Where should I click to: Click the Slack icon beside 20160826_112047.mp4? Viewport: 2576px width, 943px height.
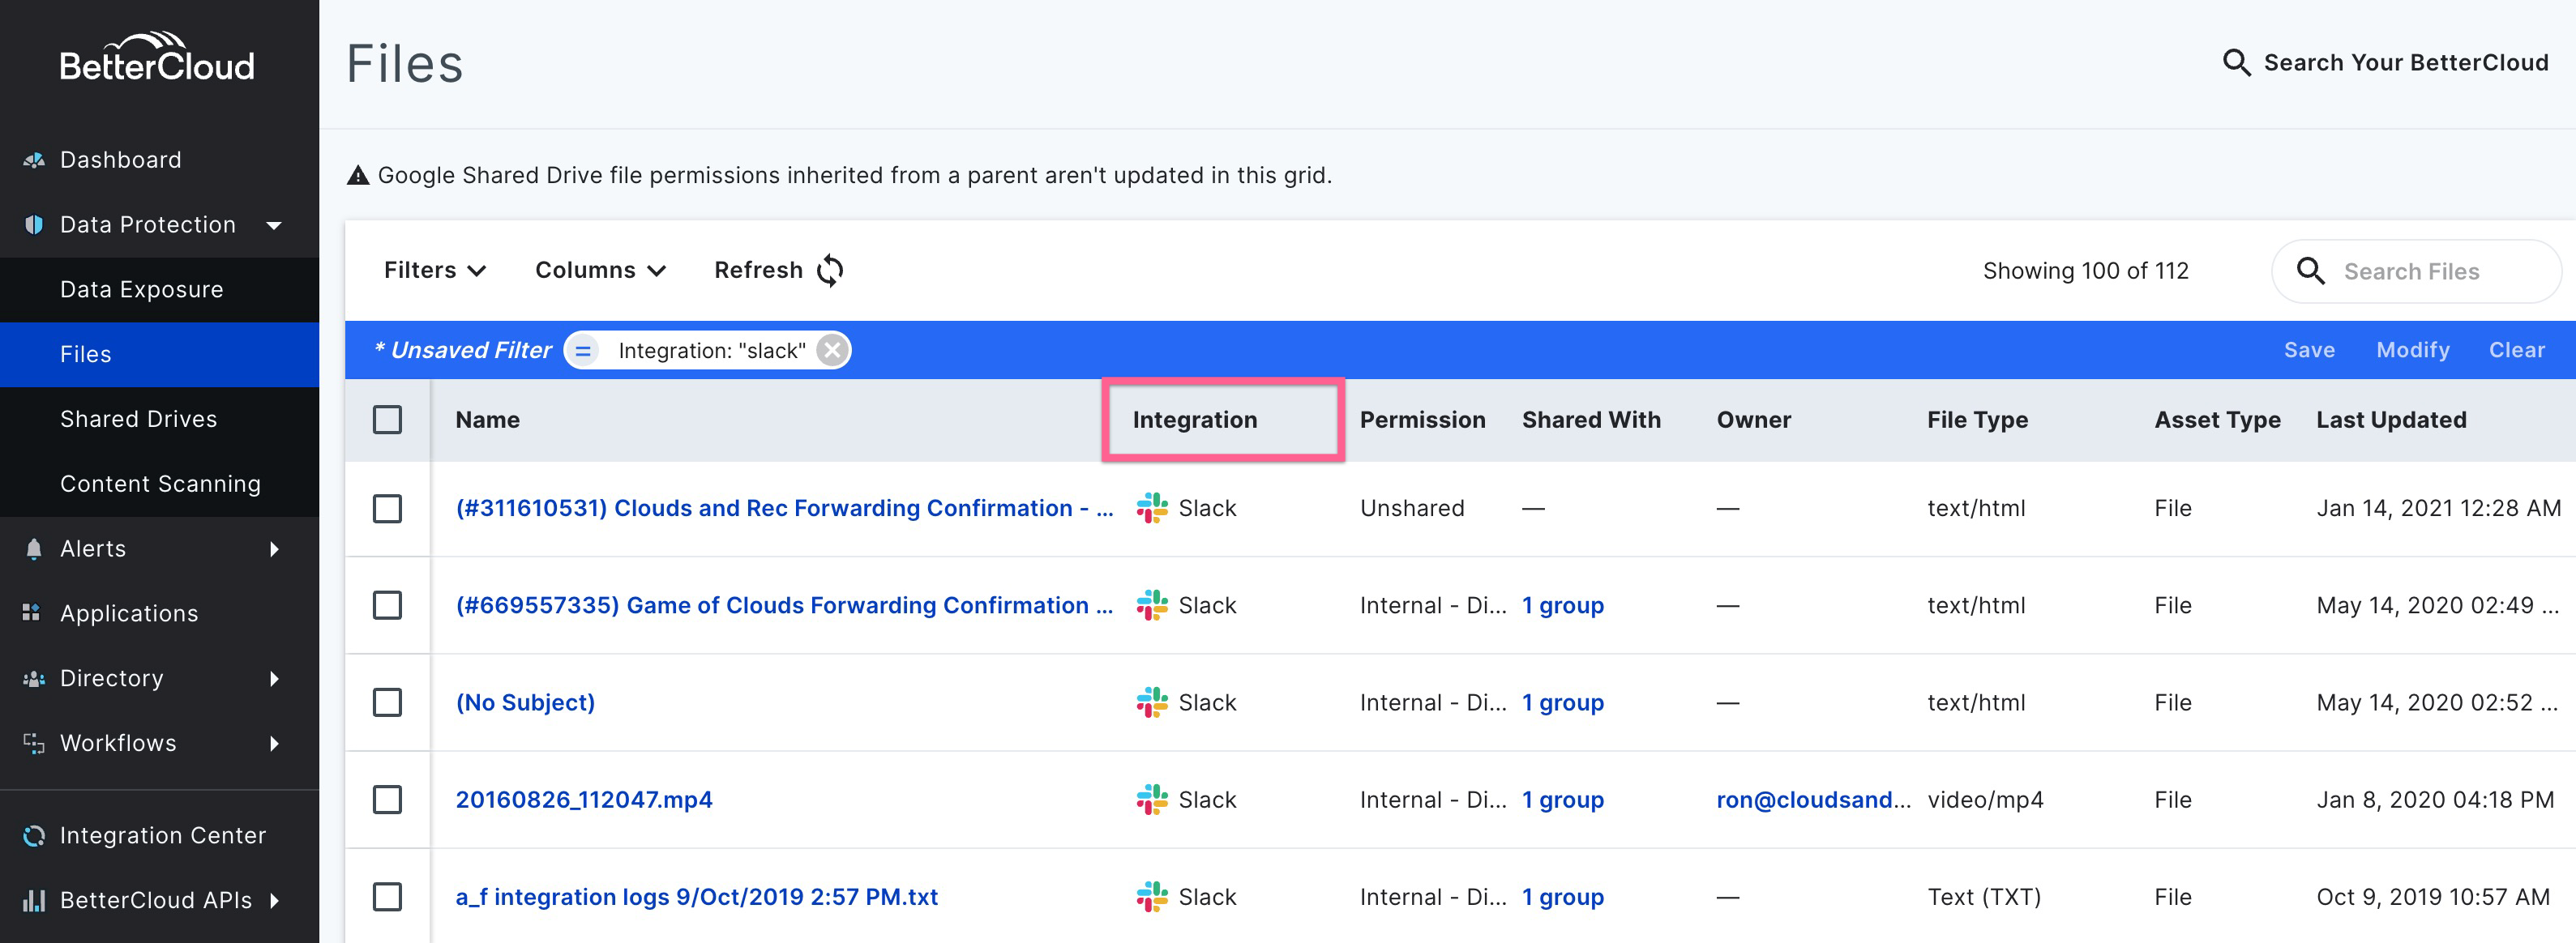(x=1152, y=799)
